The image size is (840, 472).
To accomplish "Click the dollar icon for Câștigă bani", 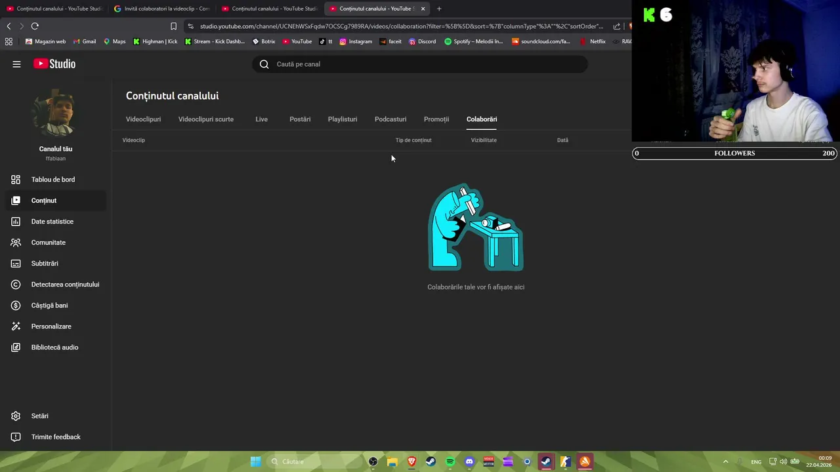I will [x=16, y=305].
